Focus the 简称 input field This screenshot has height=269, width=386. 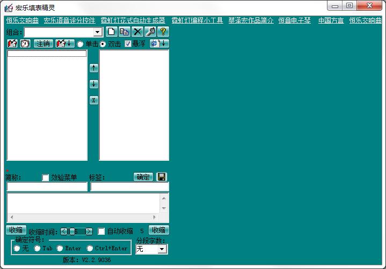(x=47, y=186)
